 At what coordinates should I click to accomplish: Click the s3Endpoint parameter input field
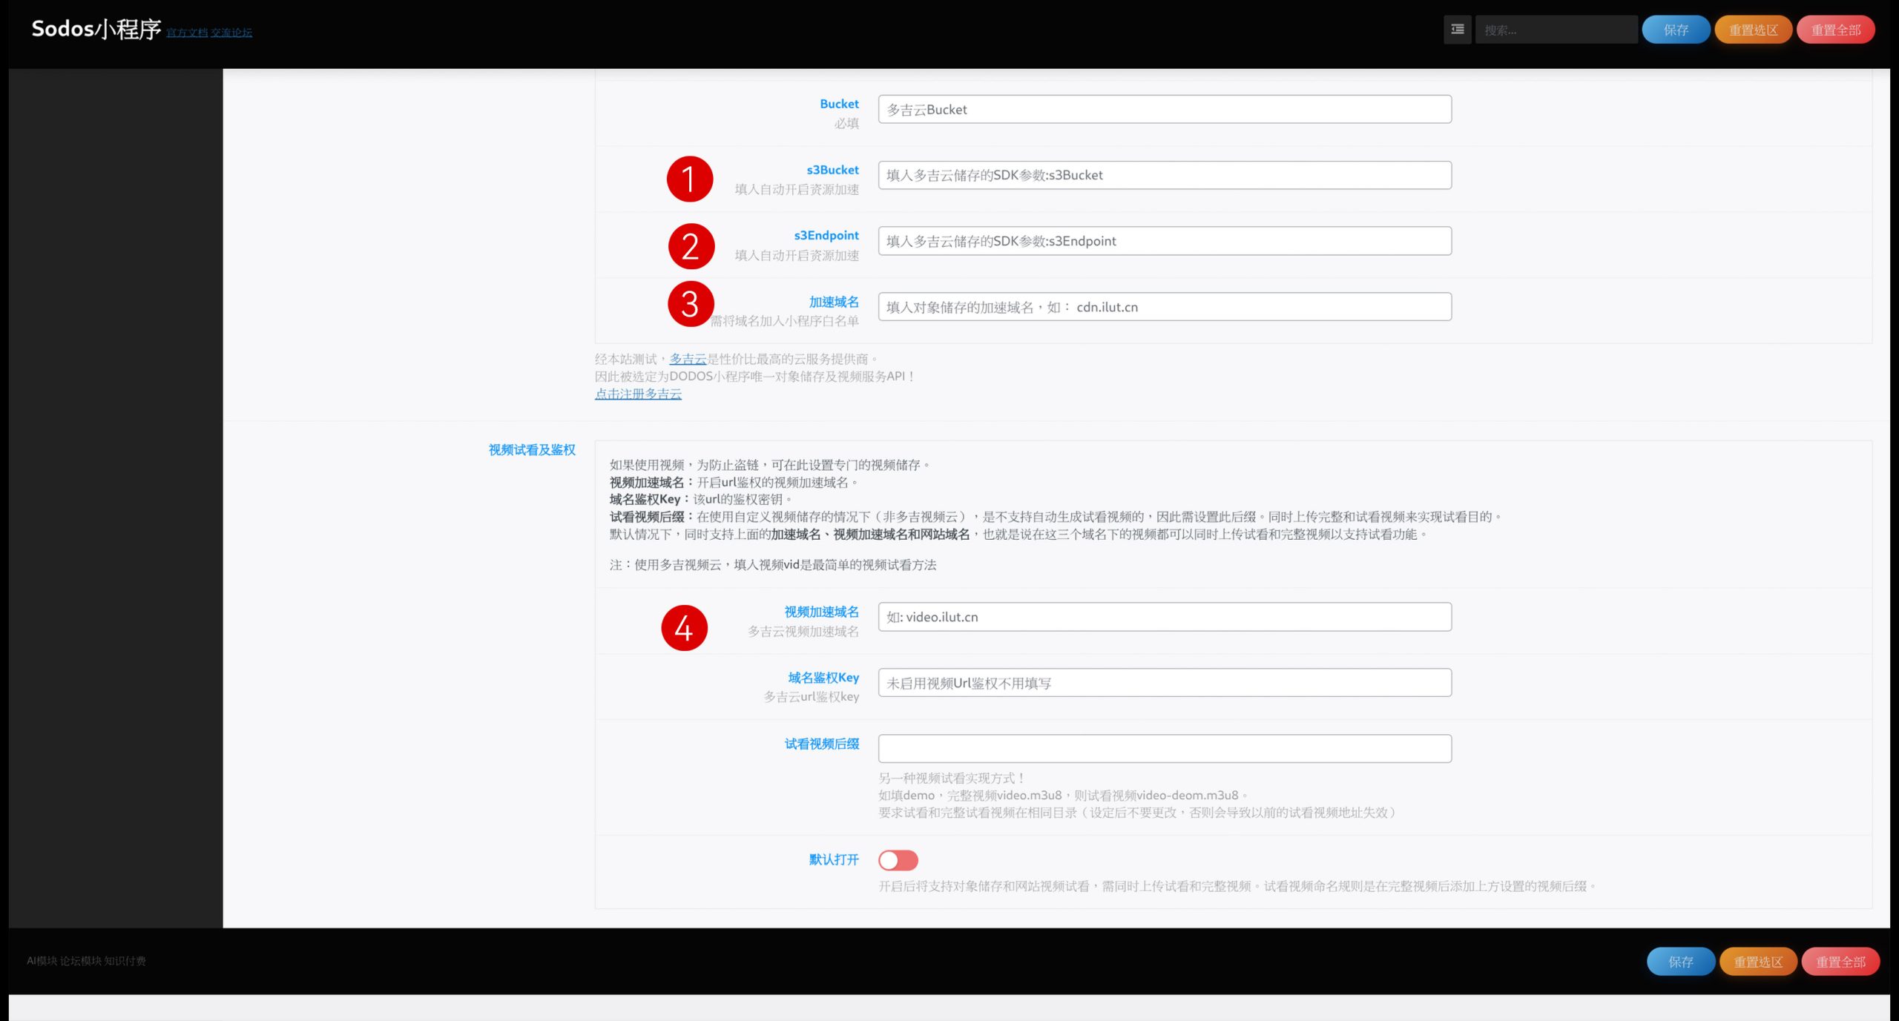(x=1164, y=241)
